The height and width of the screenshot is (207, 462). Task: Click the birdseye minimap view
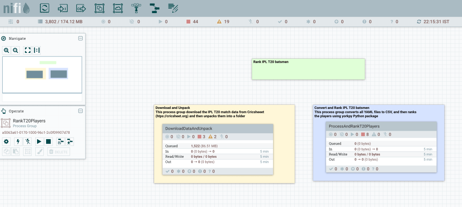click(x=42, y=75)
